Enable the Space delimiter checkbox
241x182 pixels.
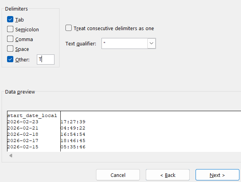(x=10, y=49)
